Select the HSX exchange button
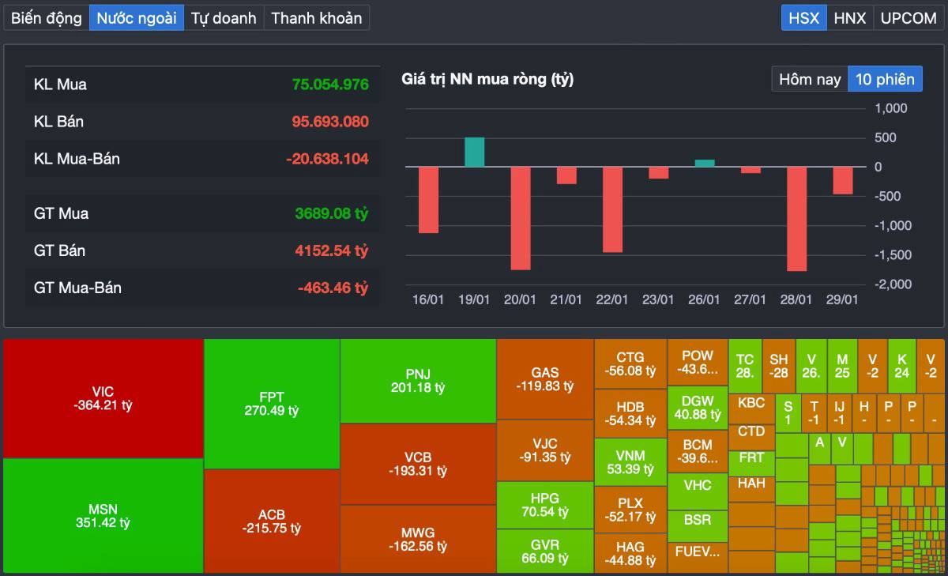The width and height of the screenshot is (948, 576). pyautogui.click(x=803, y=17)
